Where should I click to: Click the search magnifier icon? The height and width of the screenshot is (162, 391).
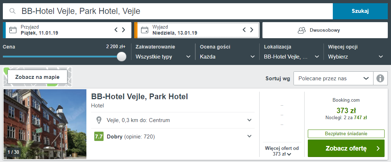click(13, 11)
